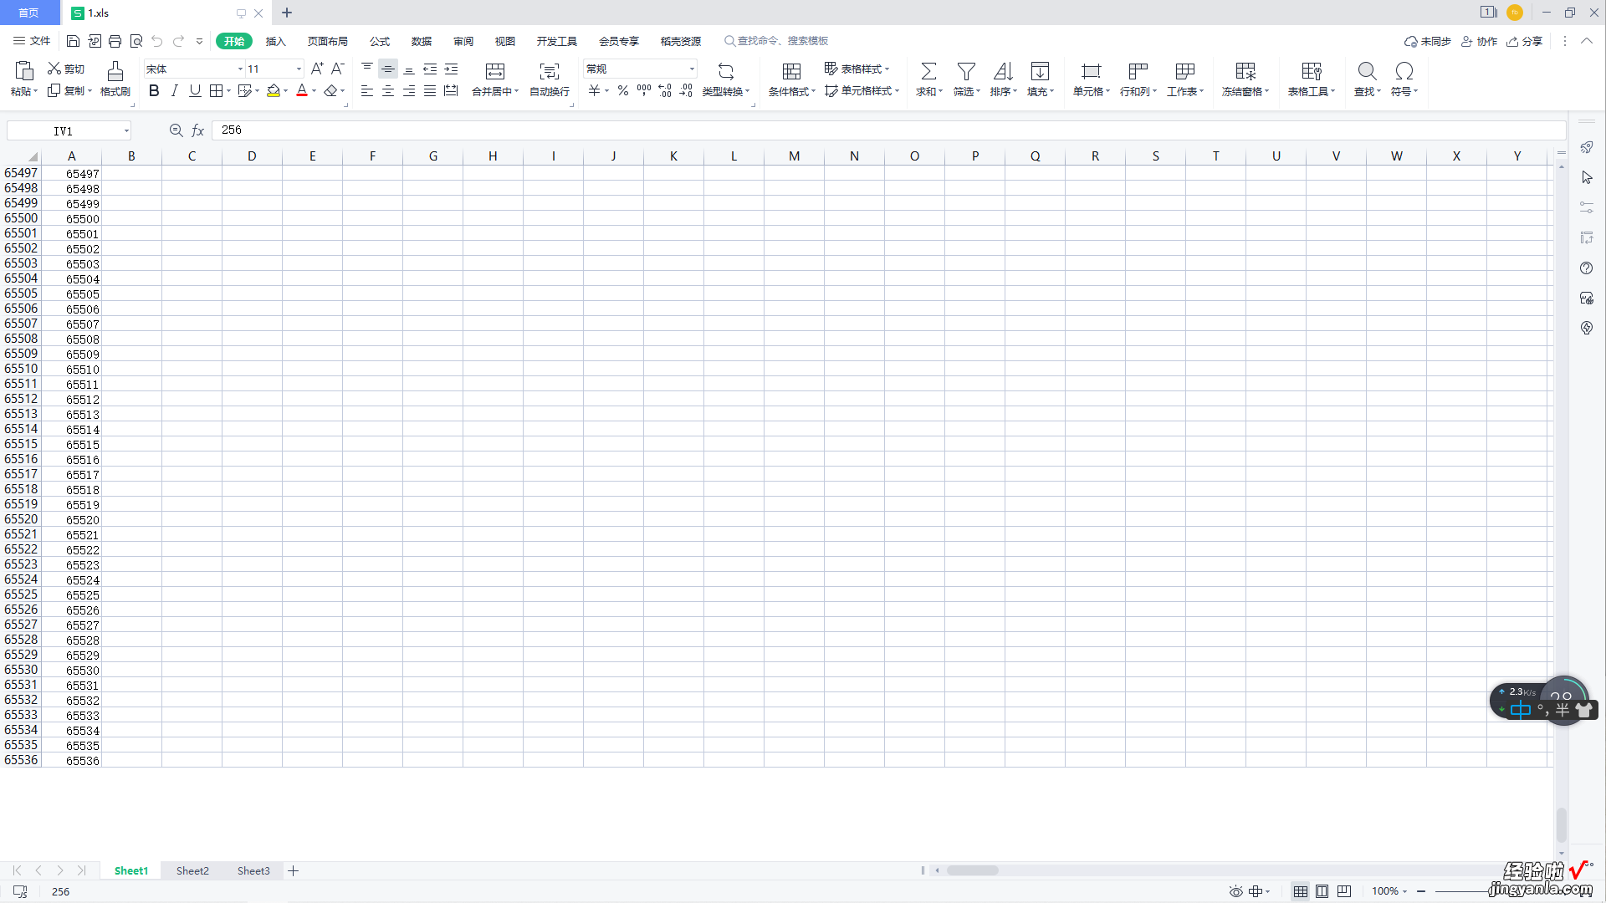Collapse the ribbon with chevron
The image size is (1606, 903).
1587,41
